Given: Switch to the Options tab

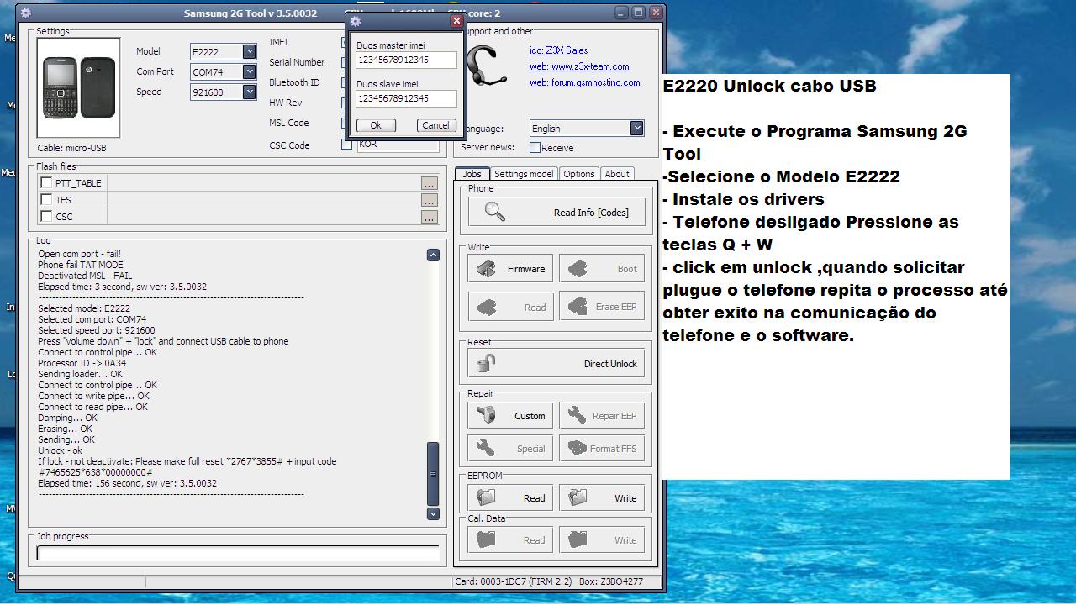Looking at the screenshot, I should click(x=578, y=174).
